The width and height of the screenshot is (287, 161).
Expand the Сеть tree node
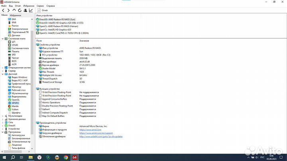[x=2, y=122]
